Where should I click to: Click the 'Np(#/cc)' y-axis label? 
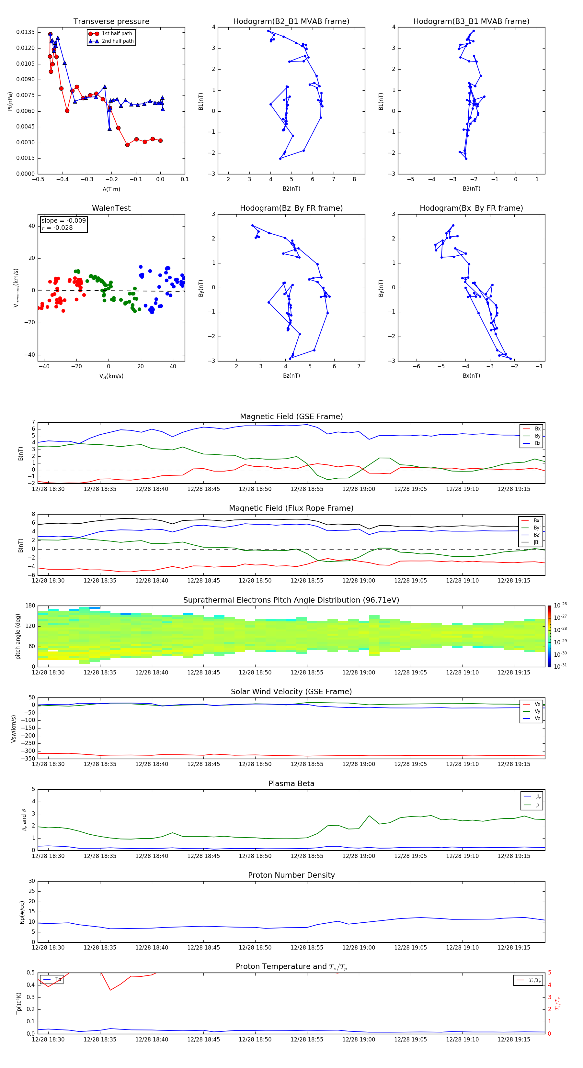pyautogui.click(x=22, y=912)
